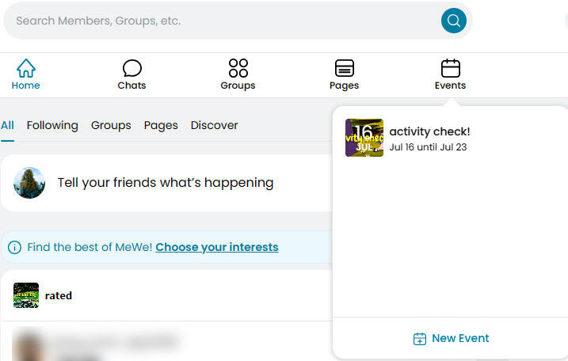Open the Home feed icon
Image resolution: width=568 pixels, height=361 pixels.
click(x=26, y=68)
